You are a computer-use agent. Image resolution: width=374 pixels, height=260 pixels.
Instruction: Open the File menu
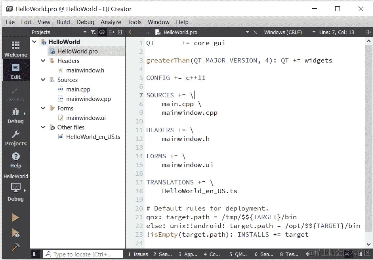[x=10, y=22]
